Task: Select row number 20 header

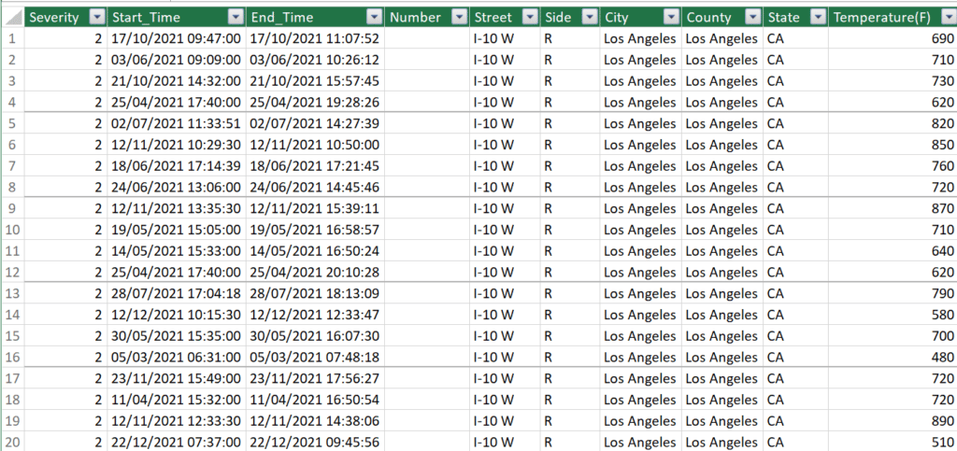Action: (12, 442)
